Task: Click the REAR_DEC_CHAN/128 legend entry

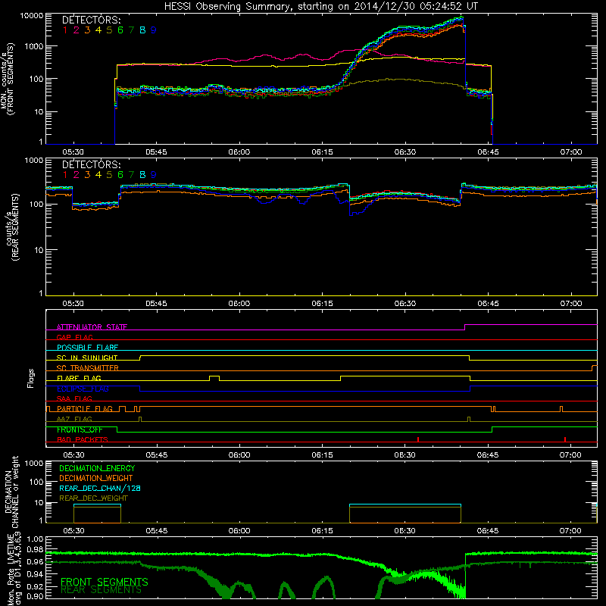Action: point(100,488)
